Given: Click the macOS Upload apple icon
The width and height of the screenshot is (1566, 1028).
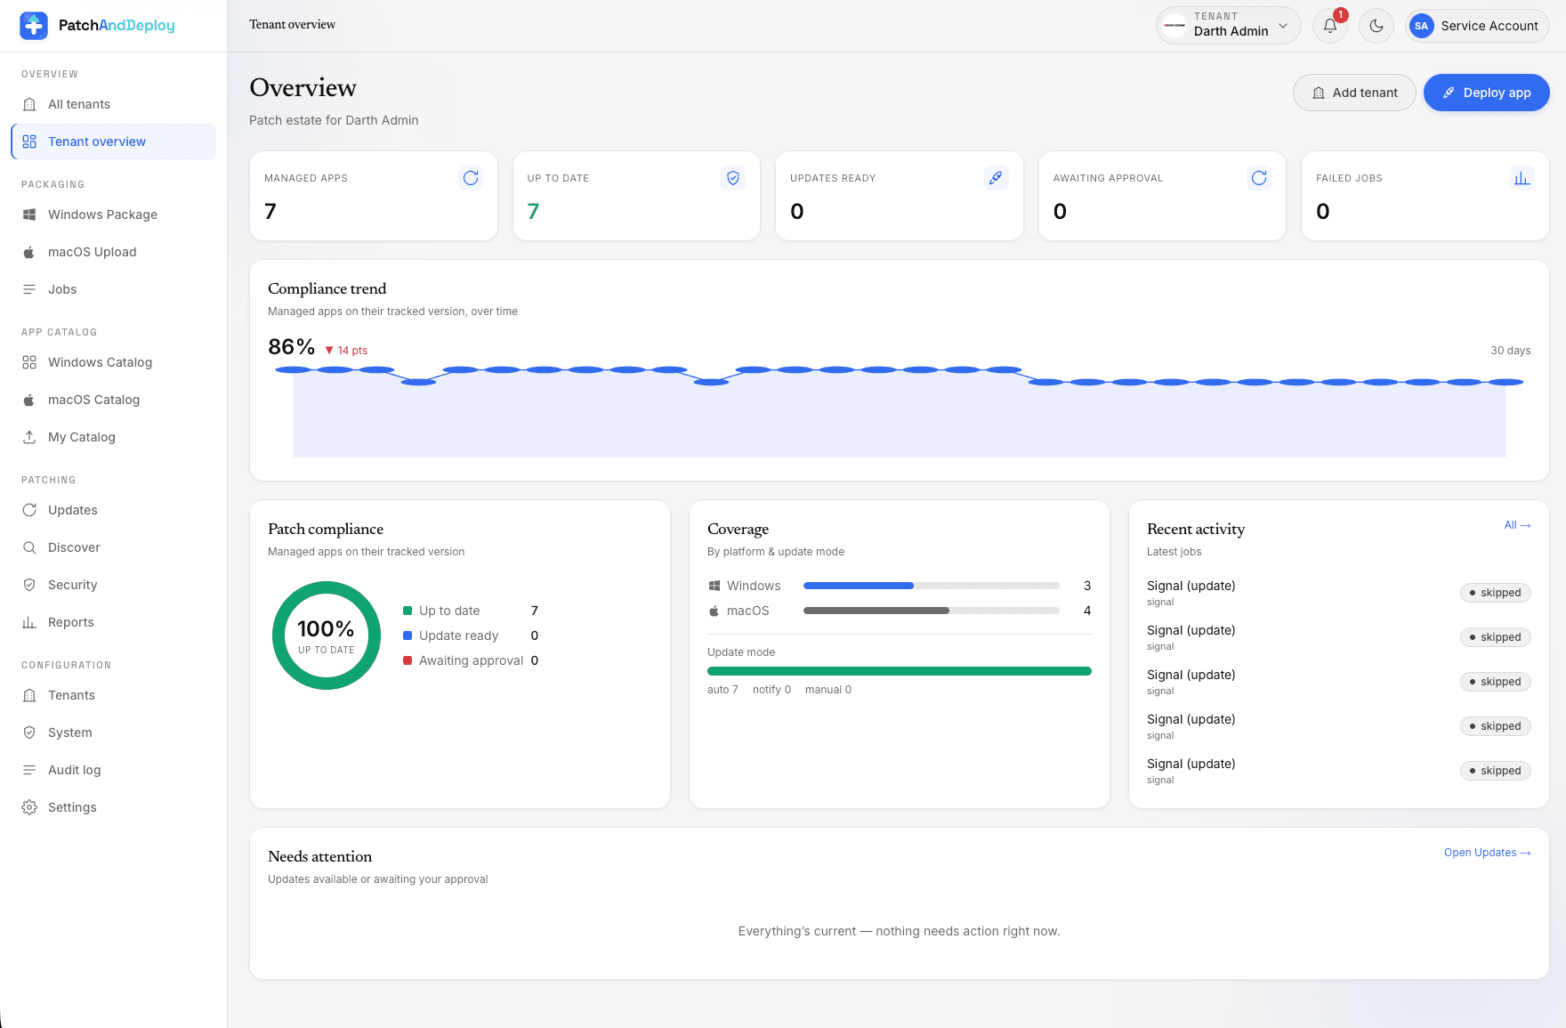Looking at the screenshot, I should pos(29,252).
